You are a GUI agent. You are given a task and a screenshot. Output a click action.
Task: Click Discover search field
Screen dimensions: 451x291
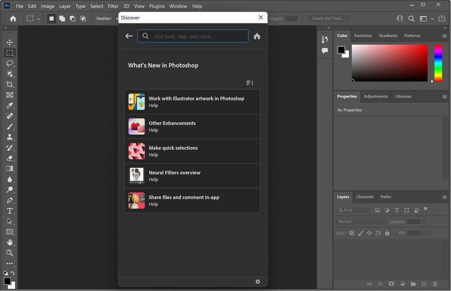click(x=193, y=36)
